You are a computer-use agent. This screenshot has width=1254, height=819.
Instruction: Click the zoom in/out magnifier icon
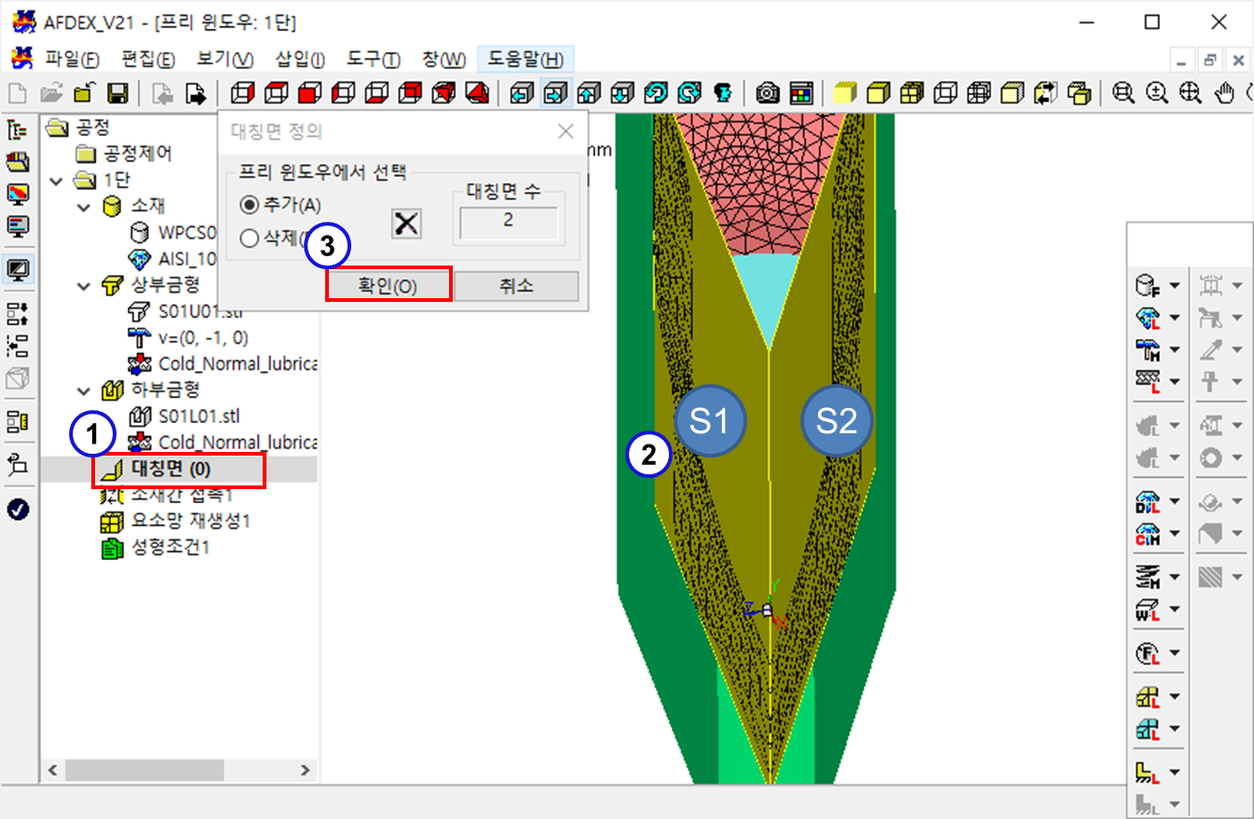[1157, 93]
